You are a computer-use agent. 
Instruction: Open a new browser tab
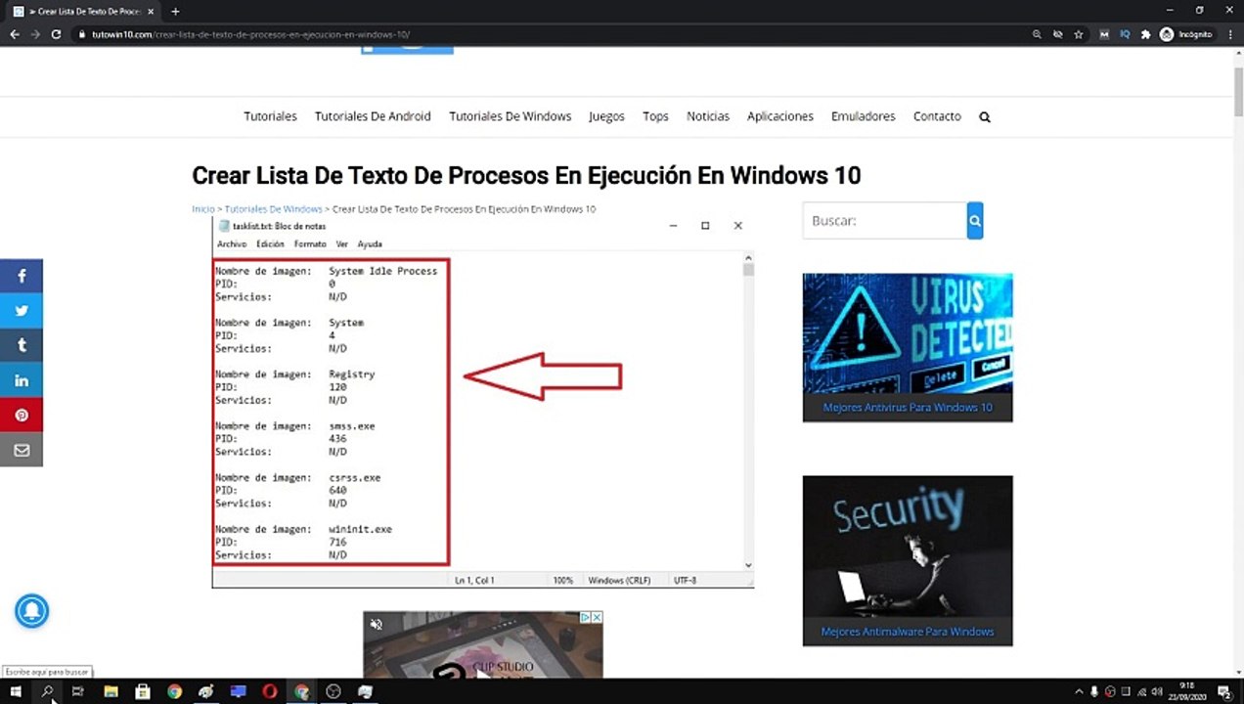[175, 11]
